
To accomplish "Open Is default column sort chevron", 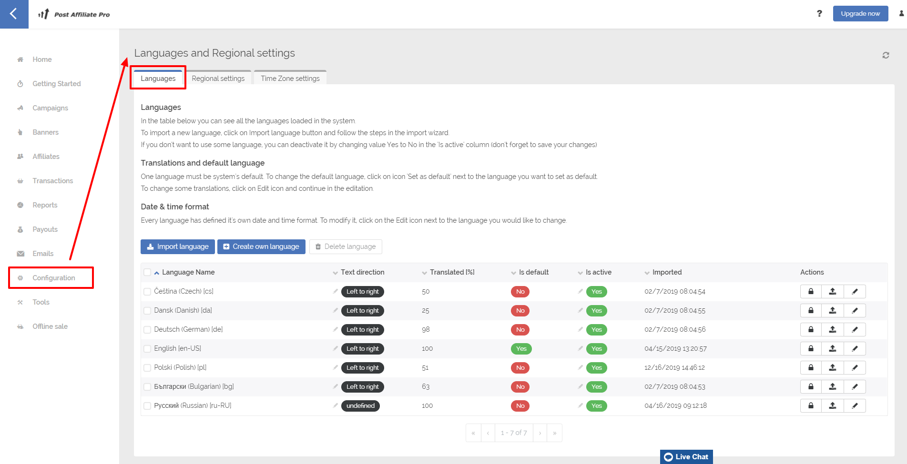I will [514, 273].
